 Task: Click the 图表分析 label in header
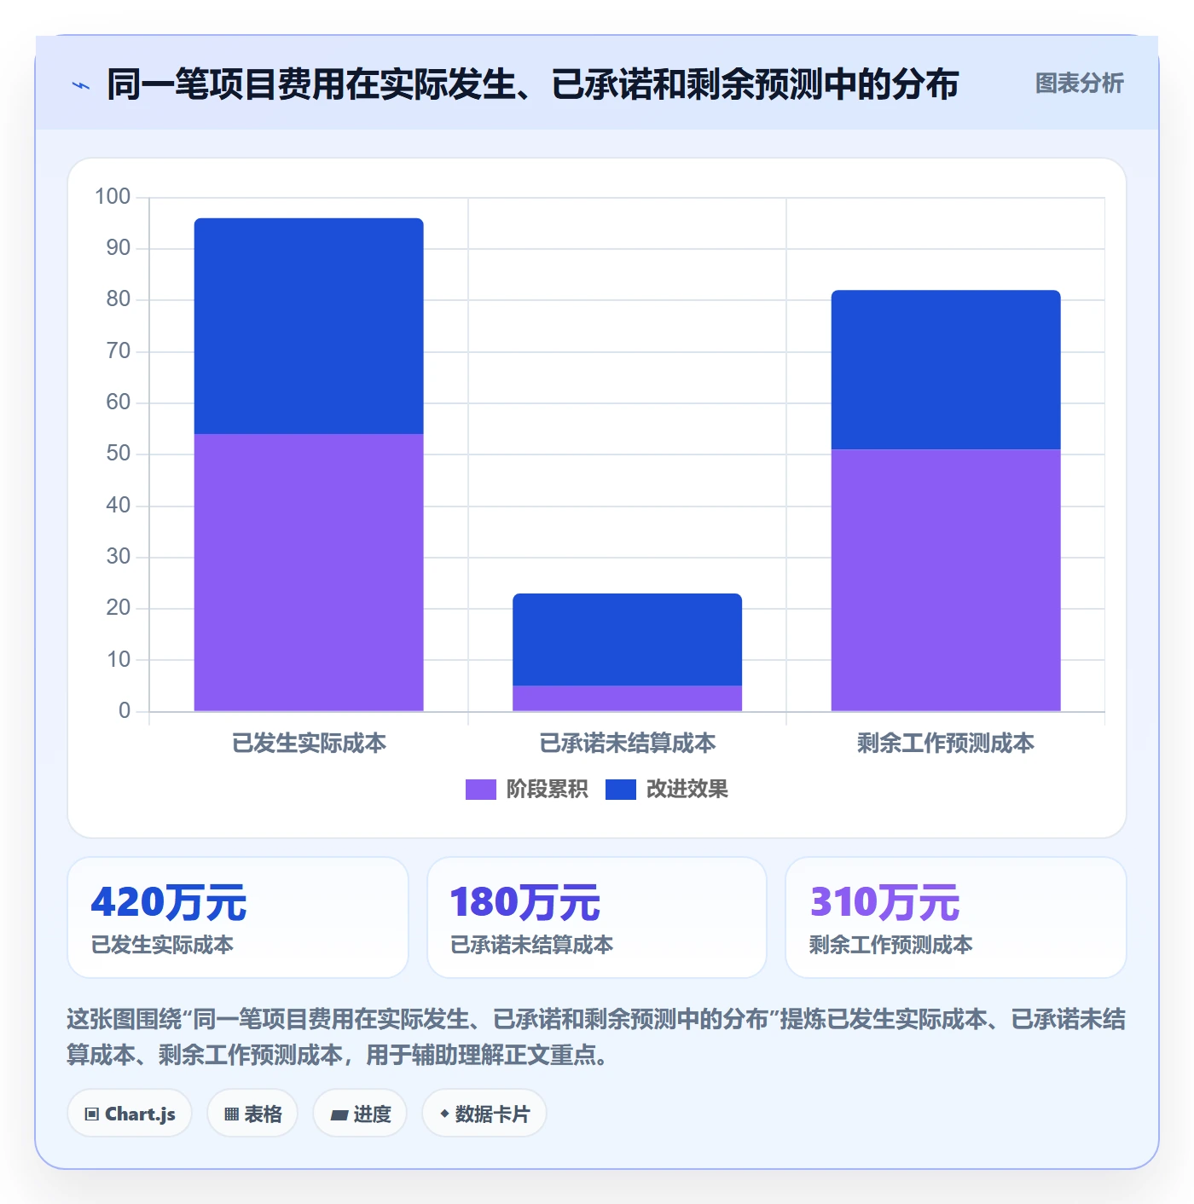[x=1079, y=84]
